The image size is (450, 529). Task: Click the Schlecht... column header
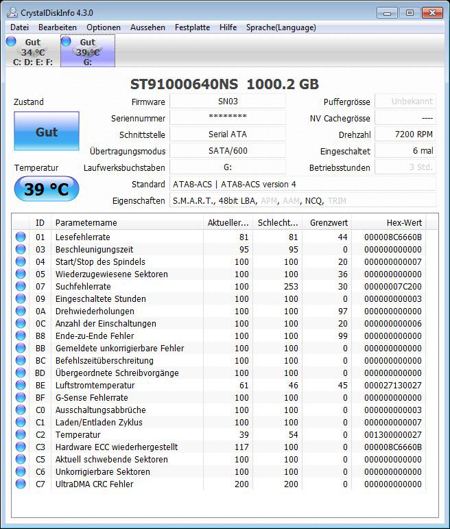[277, 223]
